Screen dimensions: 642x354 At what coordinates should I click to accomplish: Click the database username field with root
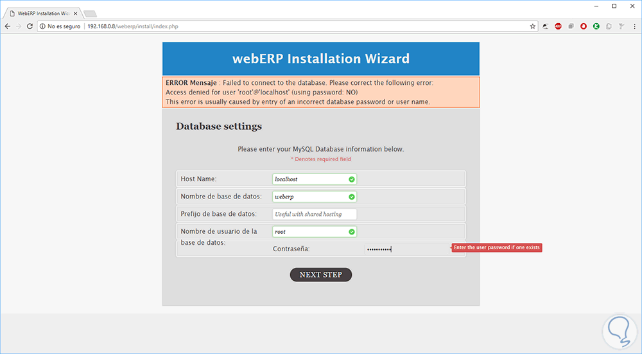point(315,231)
